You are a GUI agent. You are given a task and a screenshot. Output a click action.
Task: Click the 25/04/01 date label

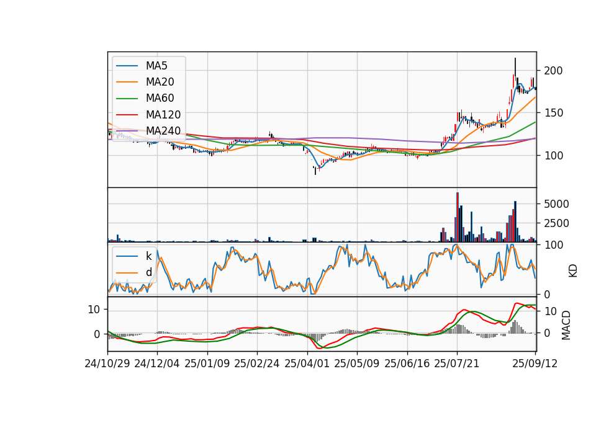coord(307,364)
